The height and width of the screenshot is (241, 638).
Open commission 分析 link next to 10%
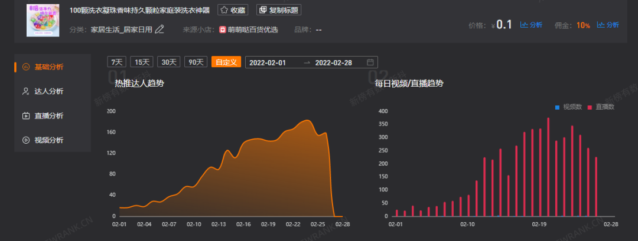click(x=608, y=25)
